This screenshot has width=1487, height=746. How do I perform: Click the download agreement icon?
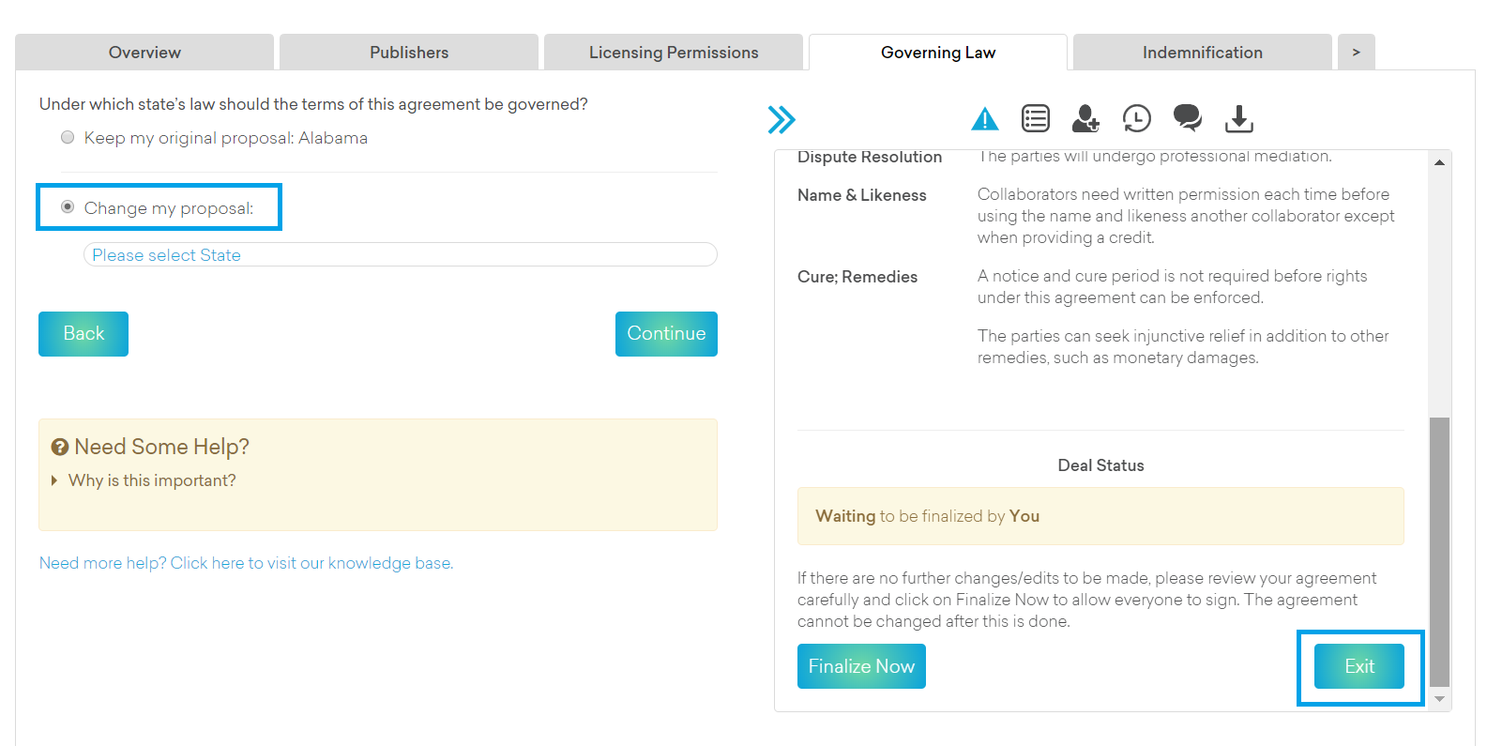1238,118
